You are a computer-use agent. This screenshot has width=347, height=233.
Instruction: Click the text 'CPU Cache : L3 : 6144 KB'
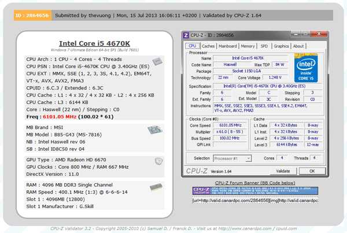point(57,102)
